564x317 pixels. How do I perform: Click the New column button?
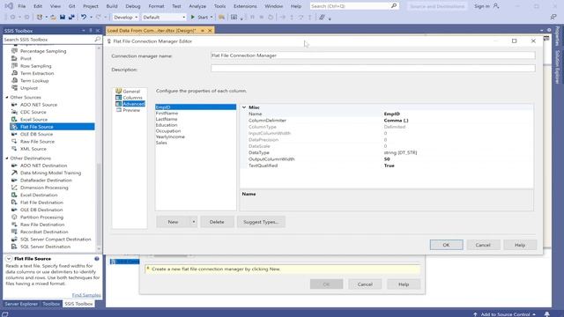coord(173,222)
